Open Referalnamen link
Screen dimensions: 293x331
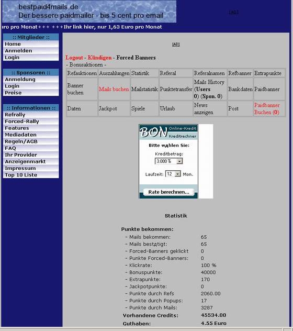coord(209,73)
